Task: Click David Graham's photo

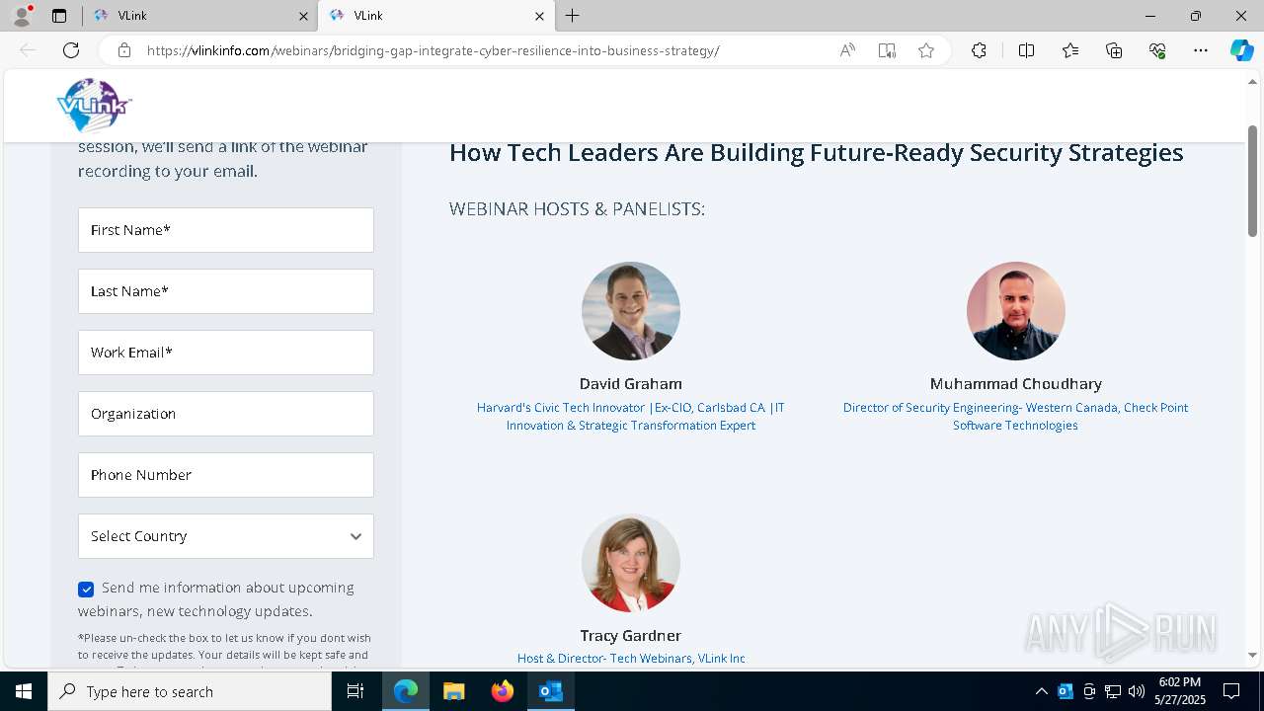Action: [x=631, y=311]
